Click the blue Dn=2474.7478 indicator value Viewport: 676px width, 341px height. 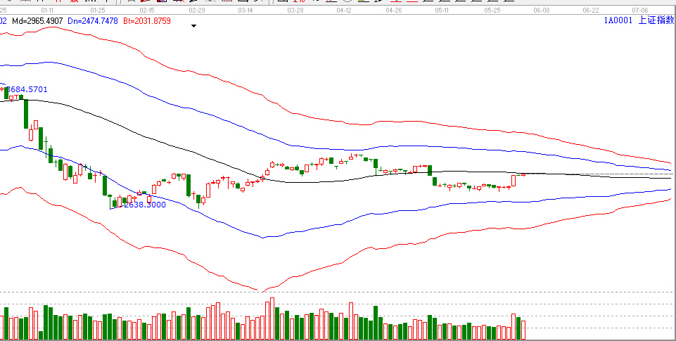[x=94, y=21]
